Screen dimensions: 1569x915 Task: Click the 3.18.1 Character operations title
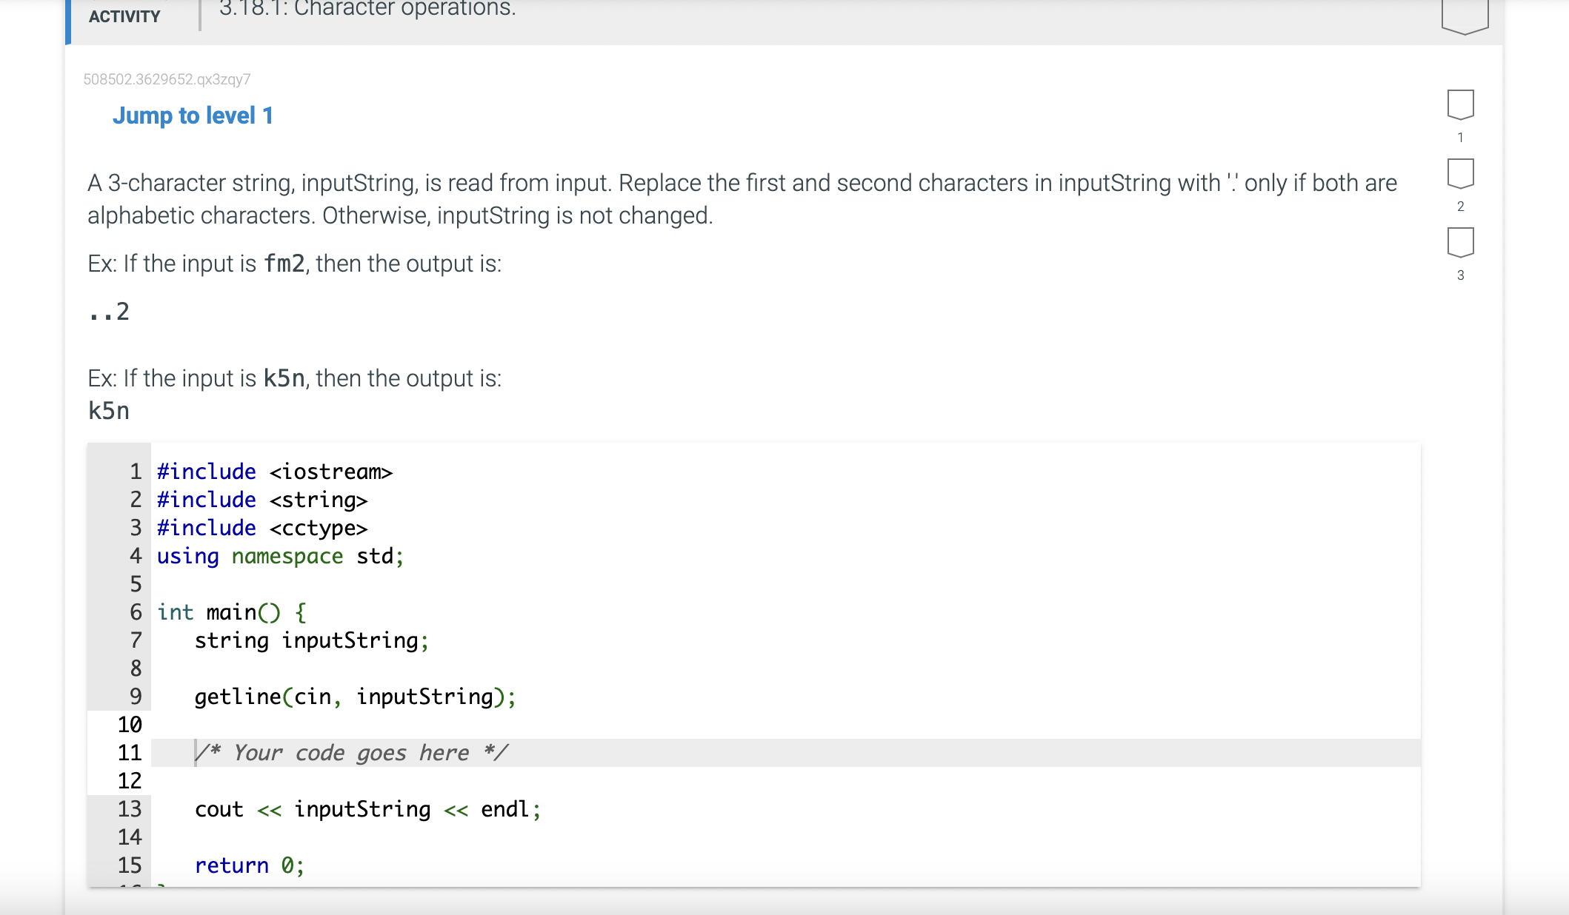click(x=367, y=9)
